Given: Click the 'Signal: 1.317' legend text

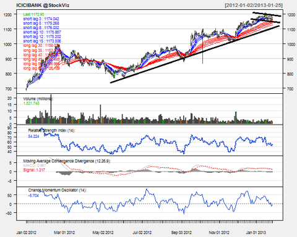Looking at the screenshot, I should click(34, 170).
